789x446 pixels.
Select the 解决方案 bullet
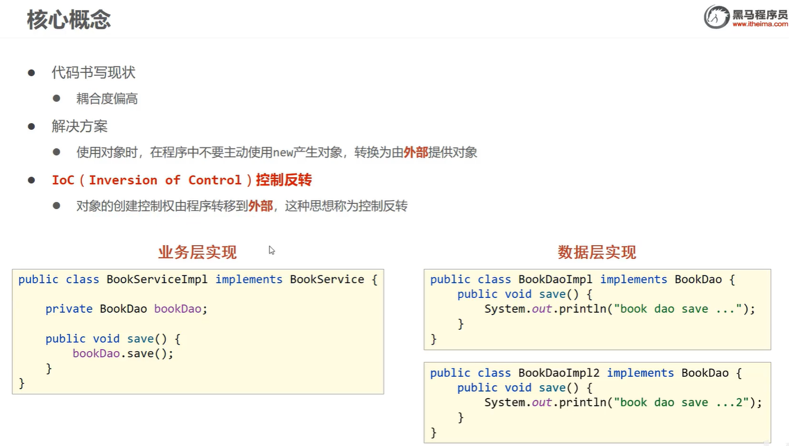coord(79,126)
